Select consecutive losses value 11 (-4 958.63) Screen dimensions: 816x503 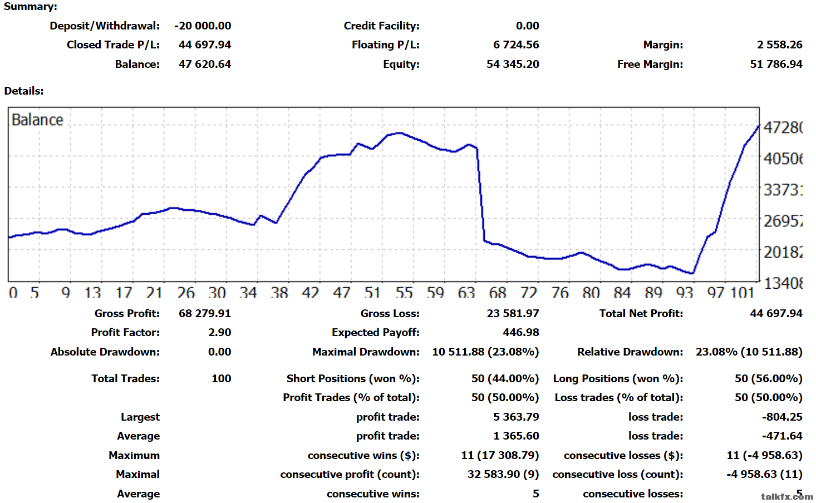765,455
